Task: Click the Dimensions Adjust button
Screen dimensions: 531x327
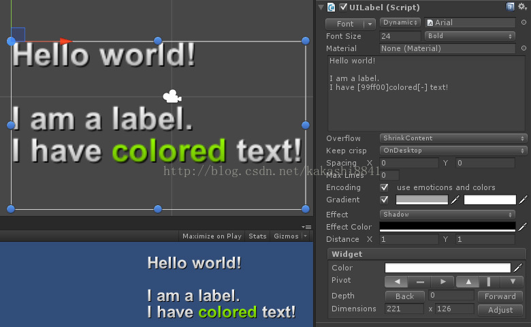Action: pyautogui.click(x=500, y=310)
